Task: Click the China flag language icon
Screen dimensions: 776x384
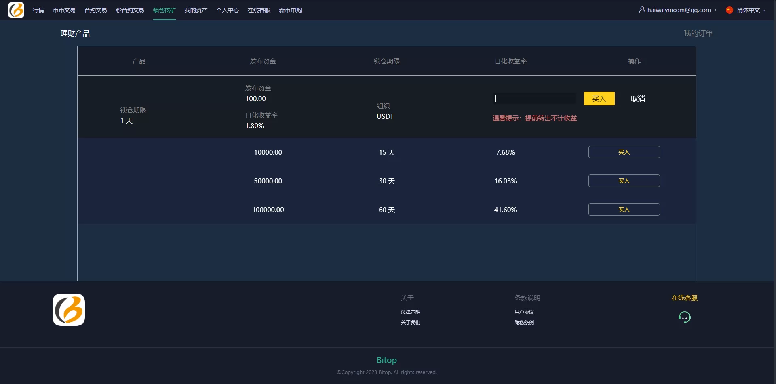Action: 729,10
